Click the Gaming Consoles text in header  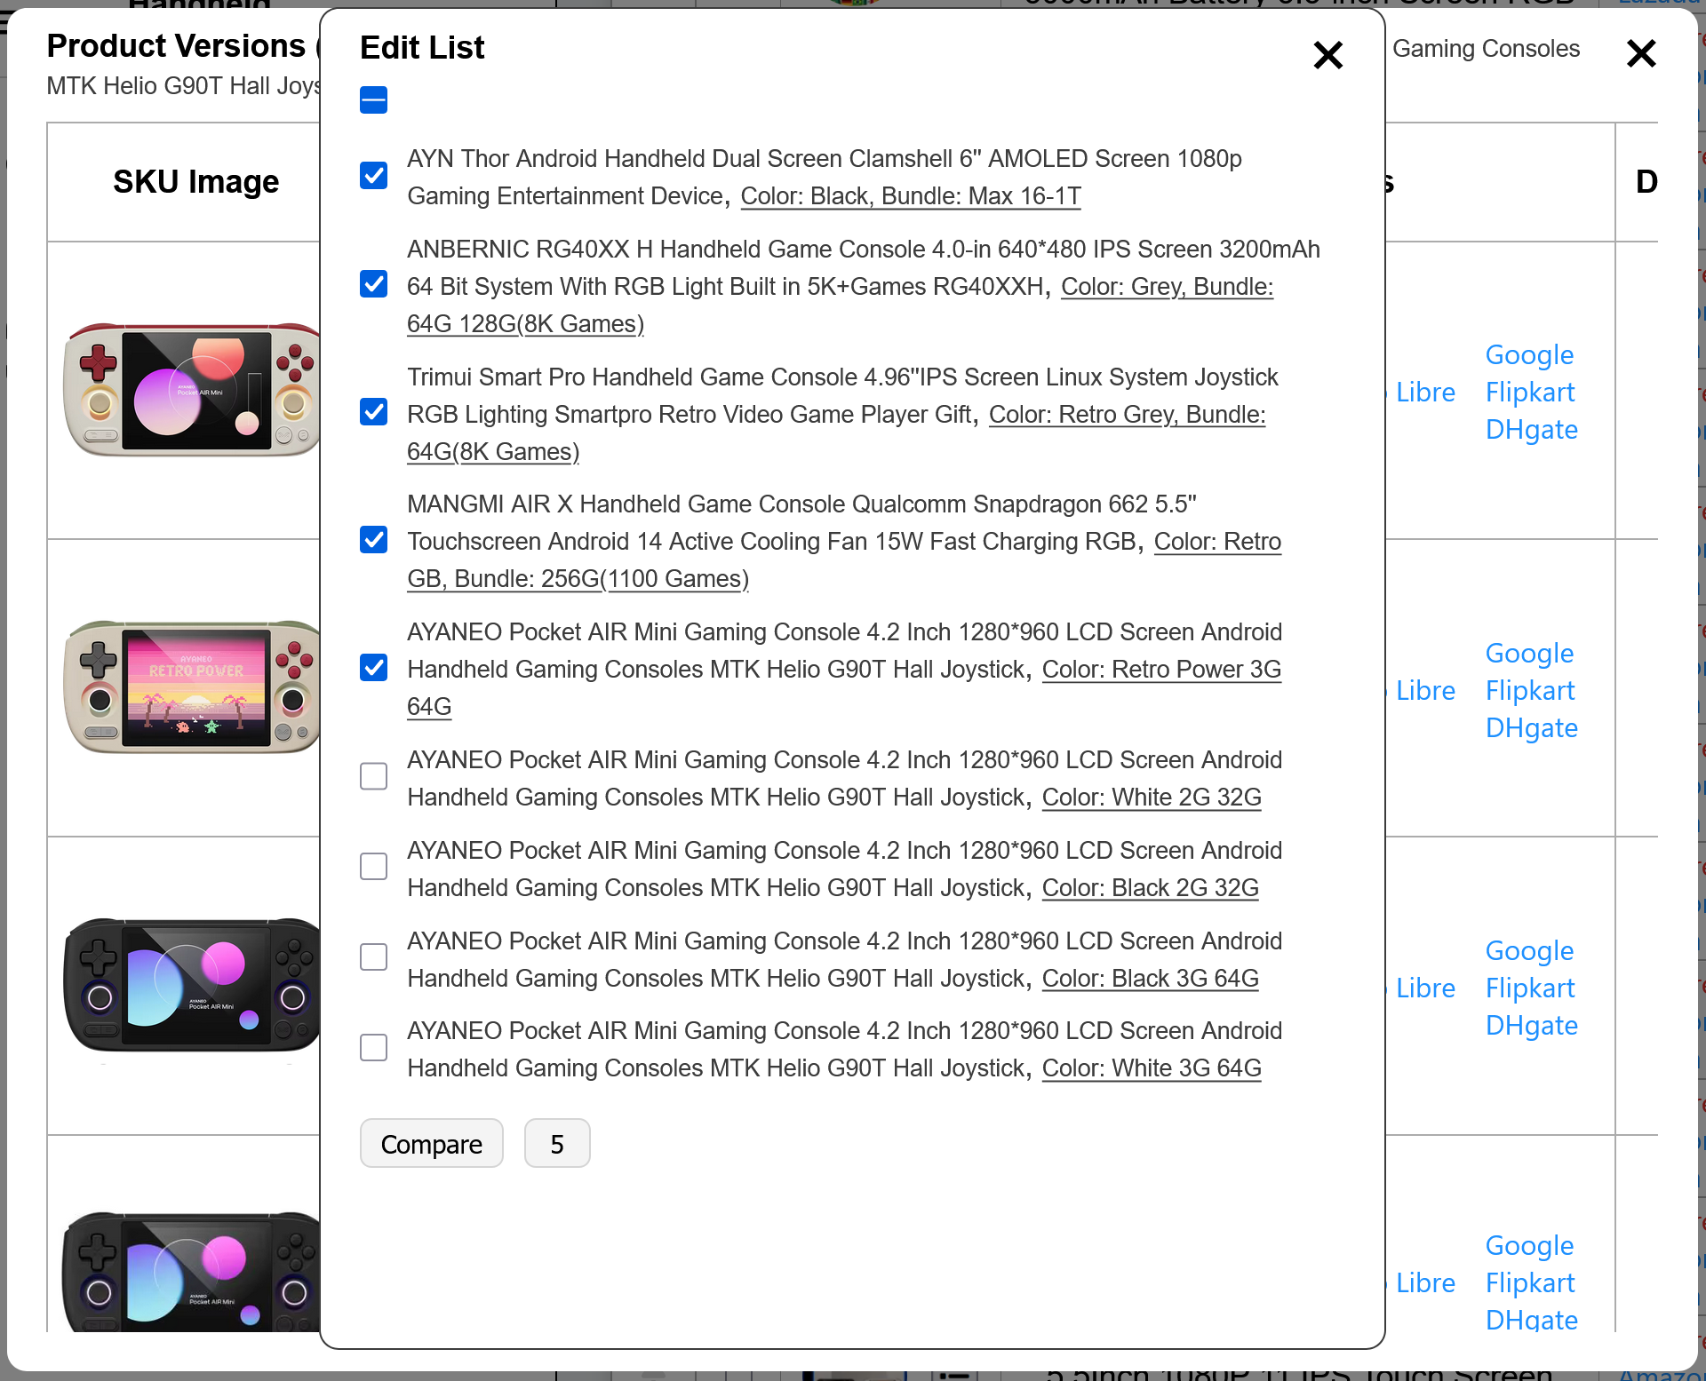(x=1486, y=49)
